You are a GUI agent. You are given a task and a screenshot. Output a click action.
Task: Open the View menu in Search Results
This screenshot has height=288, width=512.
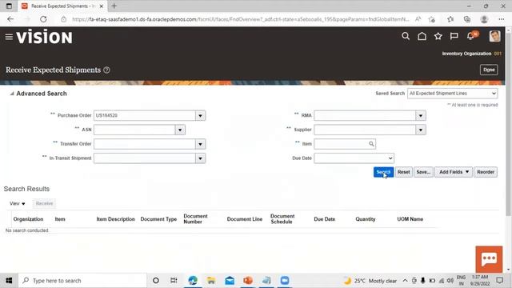(x=18, y=203)
